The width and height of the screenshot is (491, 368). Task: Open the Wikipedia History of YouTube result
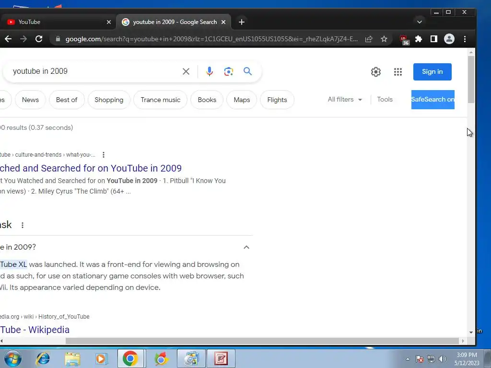click(x=35, y=330)
